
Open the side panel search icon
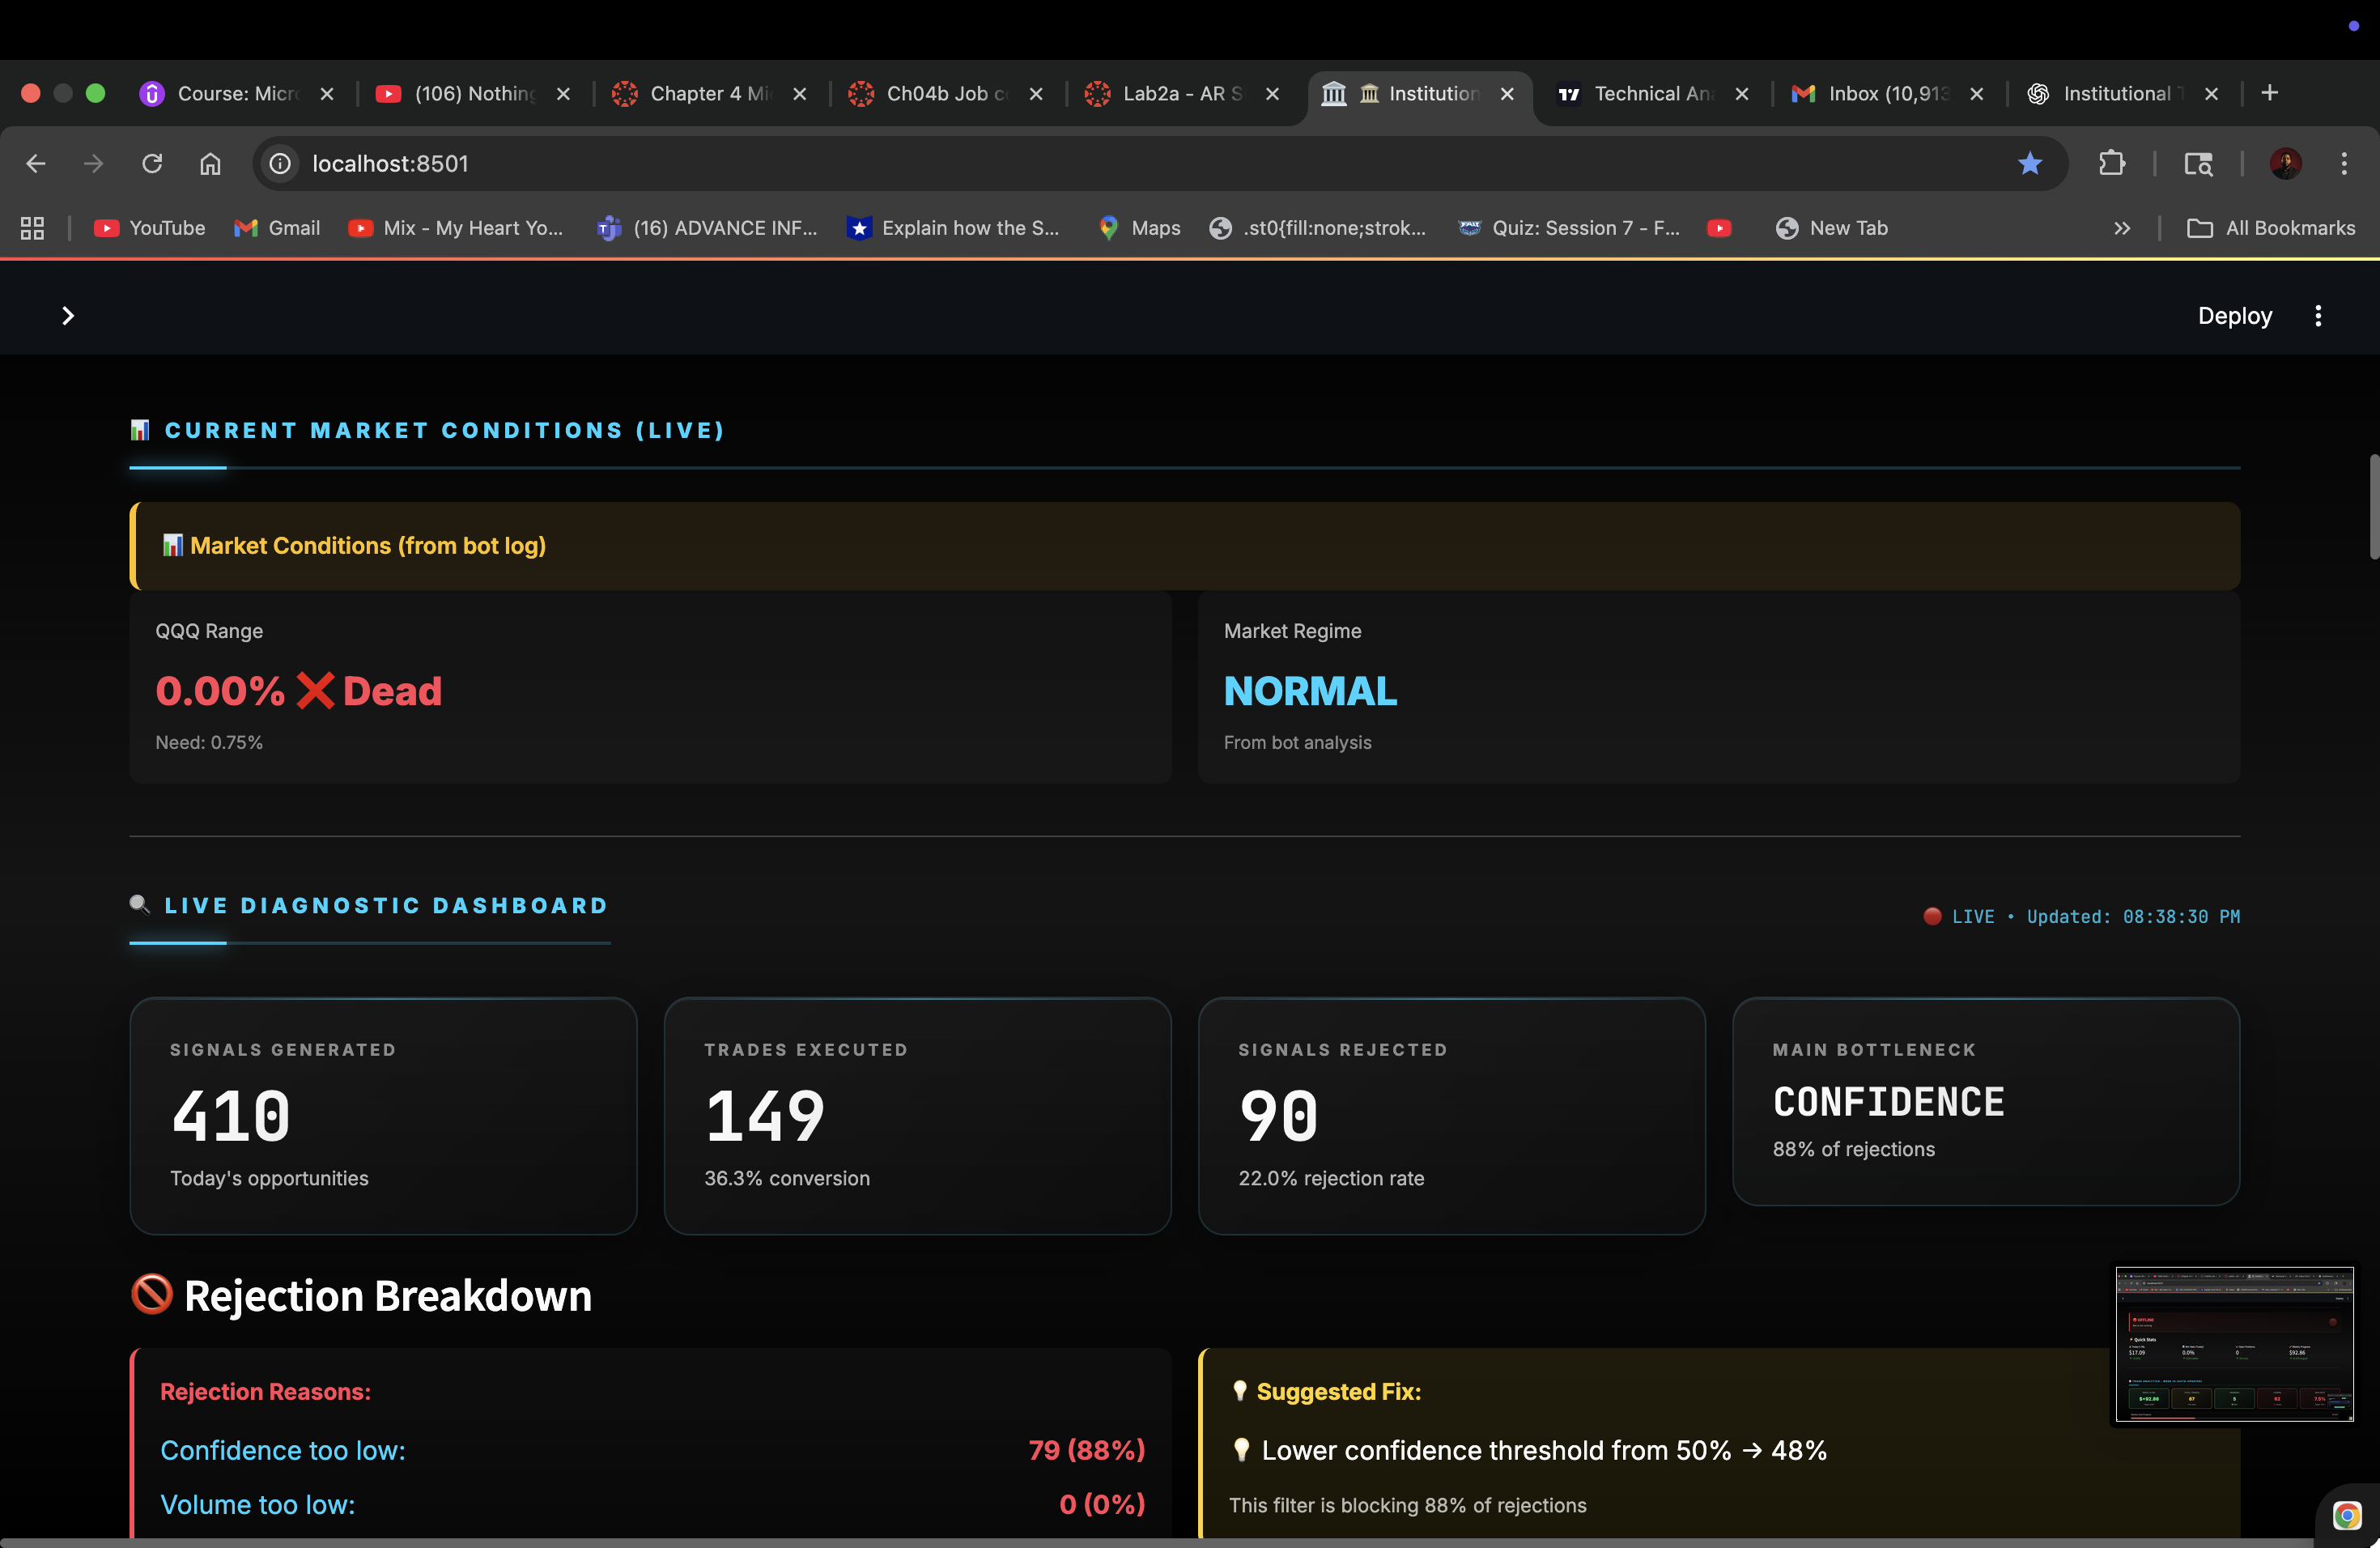[x=2199, y=163]
